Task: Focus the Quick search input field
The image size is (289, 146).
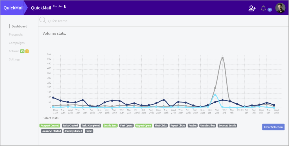Action: [113, 21]
